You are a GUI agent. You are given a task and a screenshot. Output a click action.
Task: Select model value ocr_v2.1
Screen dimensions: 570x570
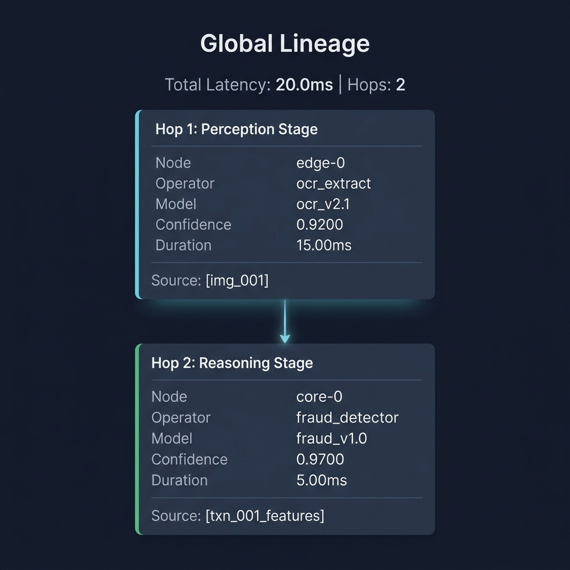323,204
